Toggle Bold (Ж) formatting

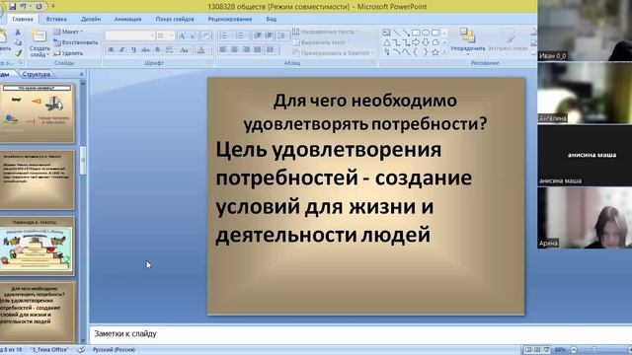tap(111, 50)
